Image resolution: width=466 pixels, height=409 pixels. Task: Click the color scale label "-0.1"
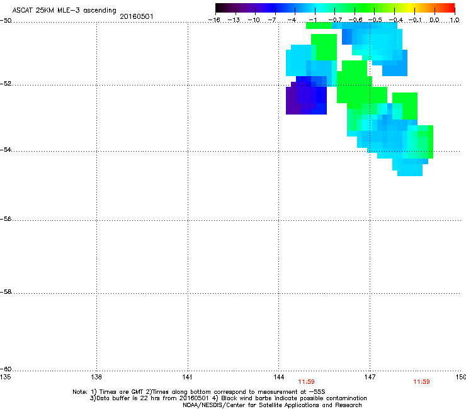coord(415,20)
